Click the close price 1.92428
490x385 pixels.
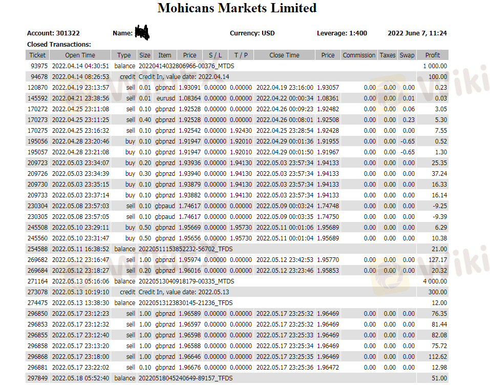tap(328, 131)
